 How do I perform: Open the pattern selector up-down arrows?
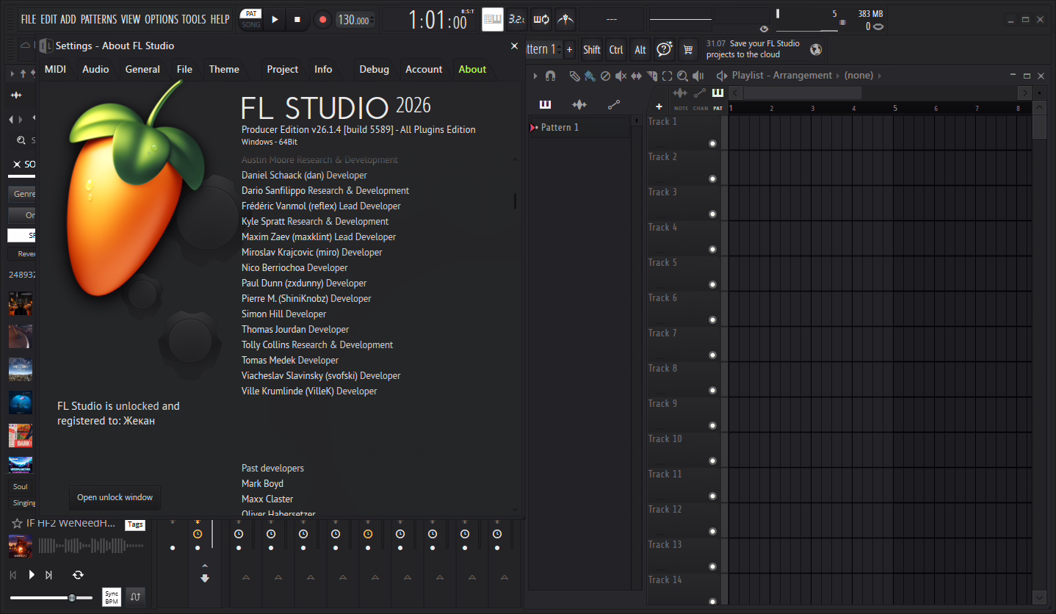coord(560,49)
